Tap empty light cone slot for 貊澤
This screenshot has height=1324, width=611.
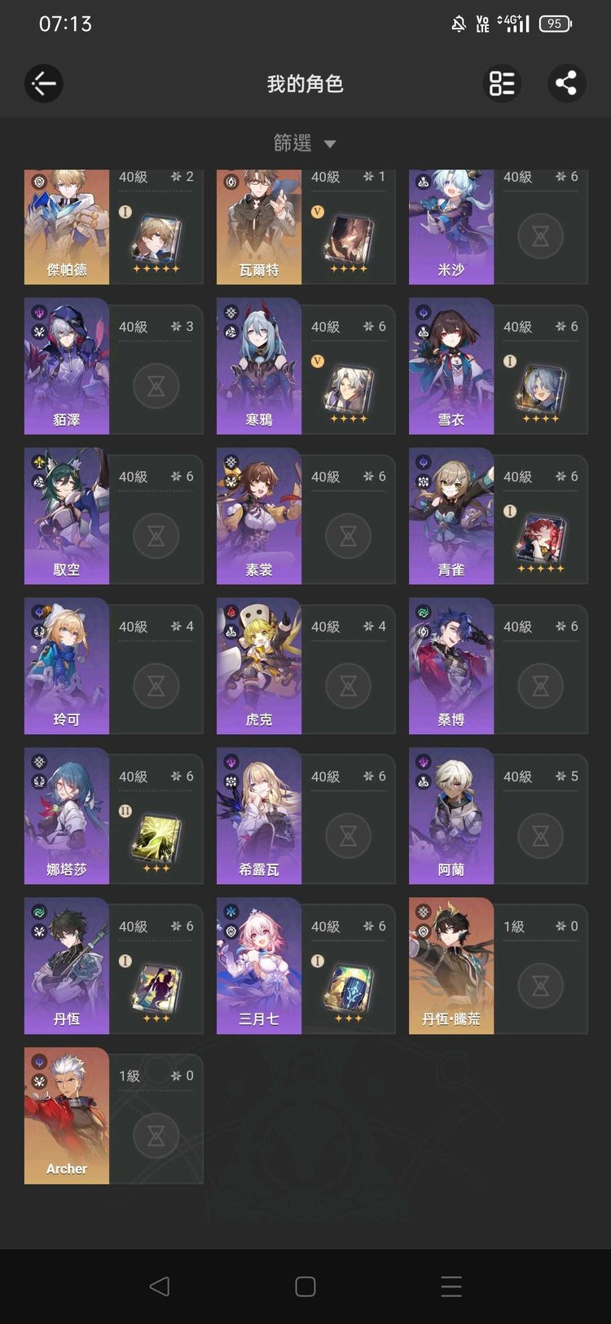point(156,386)
